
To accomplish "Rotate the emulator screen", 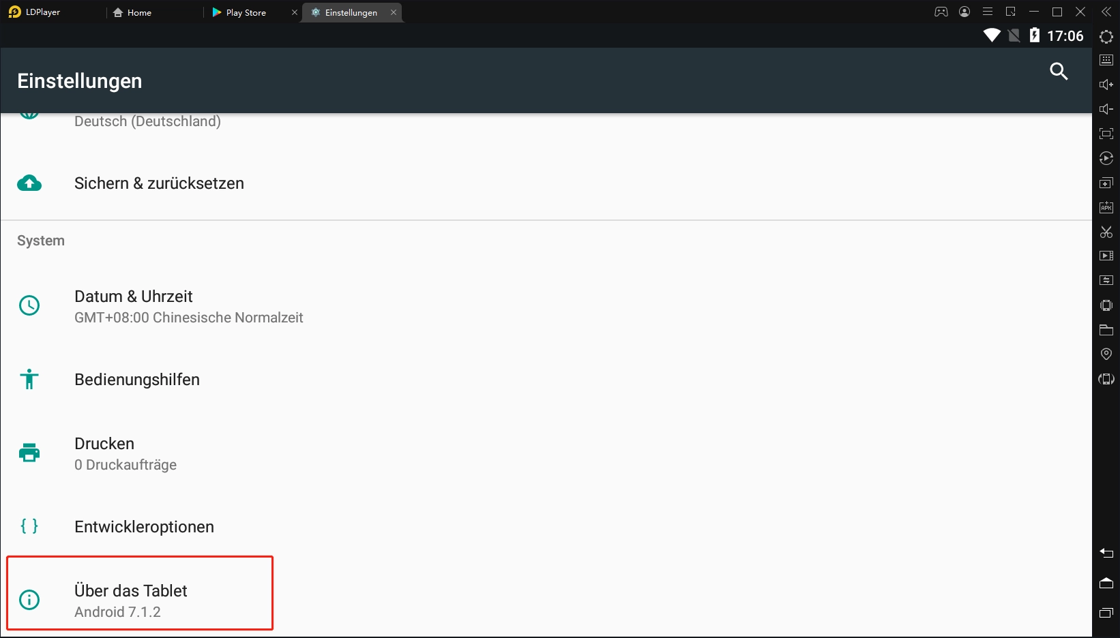I will 1106,379.
